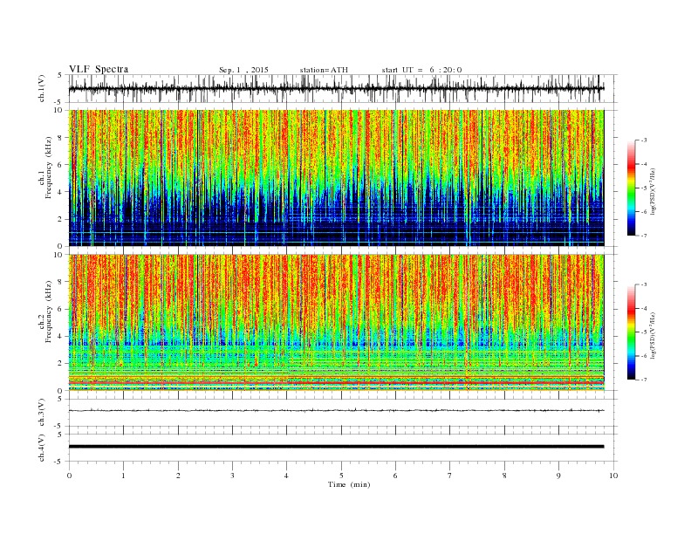Image resolution: width=691 pixels, height=534 pixels.
Task: Click the time axis tick label '7'
Action: click(x=450, y=476)
